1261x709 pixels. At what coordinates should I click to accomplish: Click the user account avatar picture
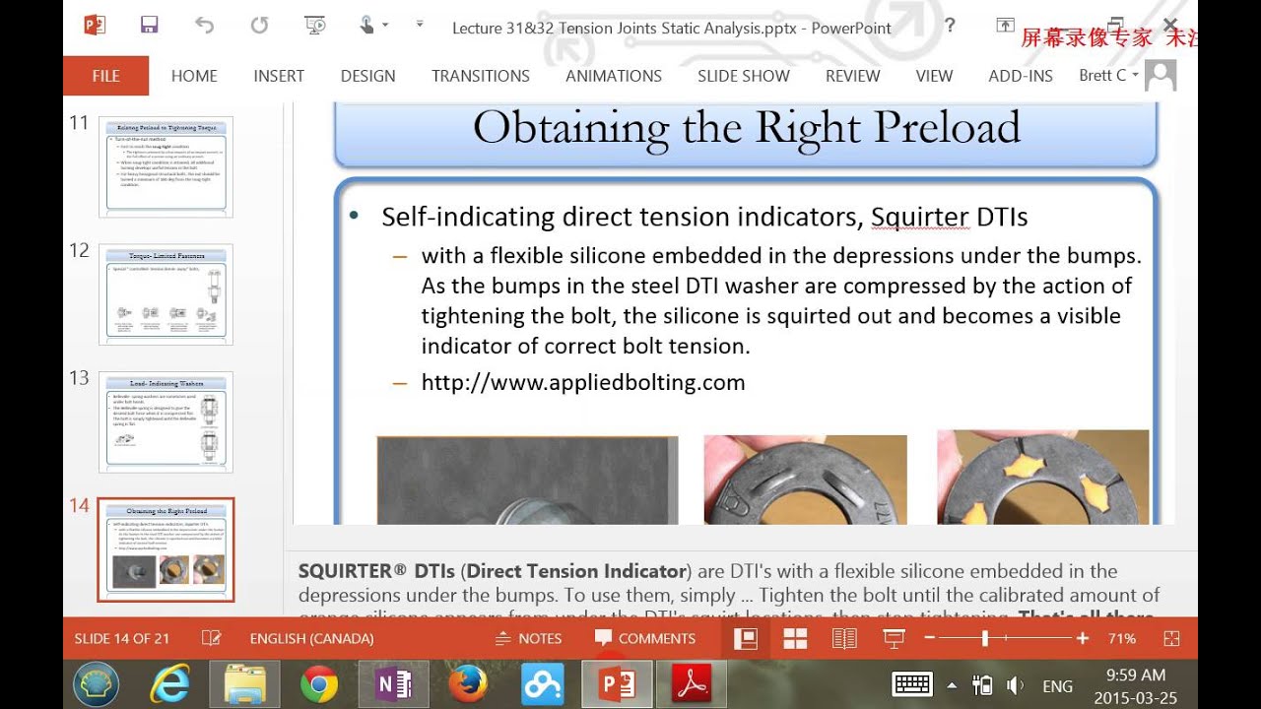coord(1161,76)
